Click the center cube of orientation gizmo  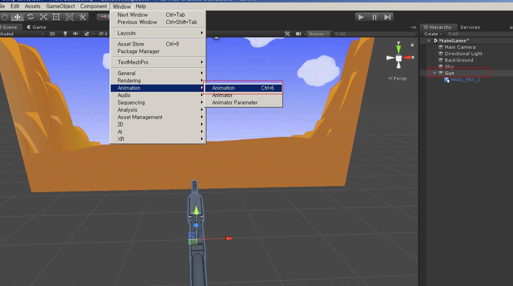point(399,58)
